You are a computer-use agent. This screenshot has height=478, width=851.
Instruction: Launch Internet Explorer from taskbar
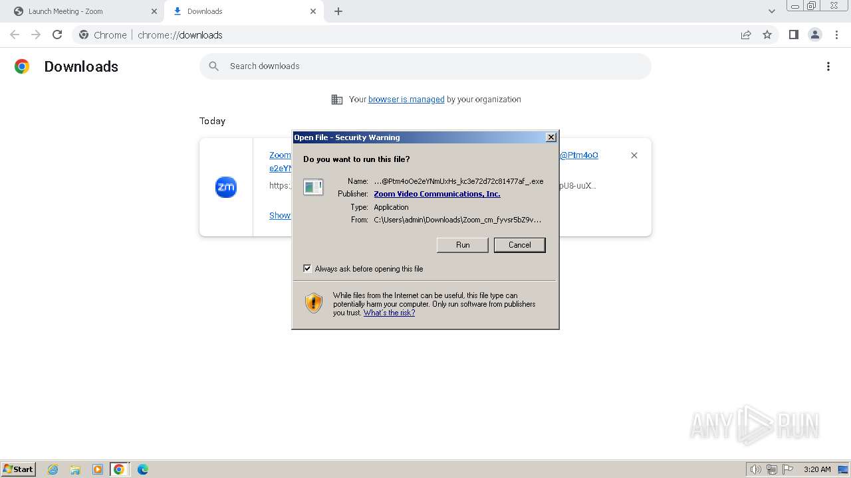pyautogui.click(x=53, y=469)
